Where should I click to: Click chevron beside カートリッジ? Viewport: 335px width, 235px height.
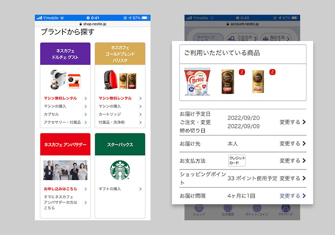coord(140,114)
